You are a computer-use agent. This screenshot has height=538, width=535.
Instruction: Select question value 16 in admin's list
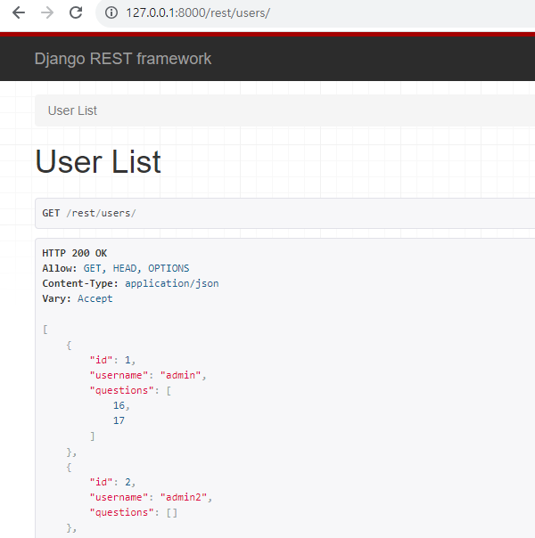click(121, 405)
